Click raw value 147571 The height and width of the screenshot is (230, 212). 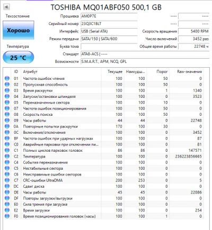tap(195, 150)
